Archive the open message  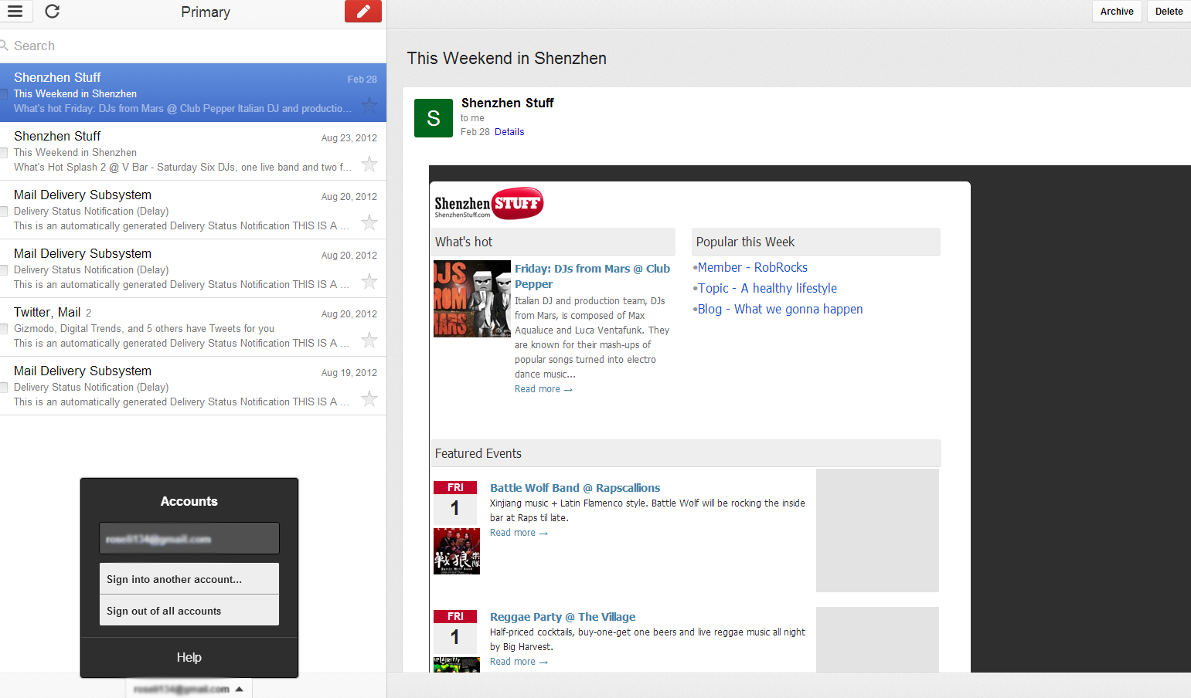coord(1117,12)
